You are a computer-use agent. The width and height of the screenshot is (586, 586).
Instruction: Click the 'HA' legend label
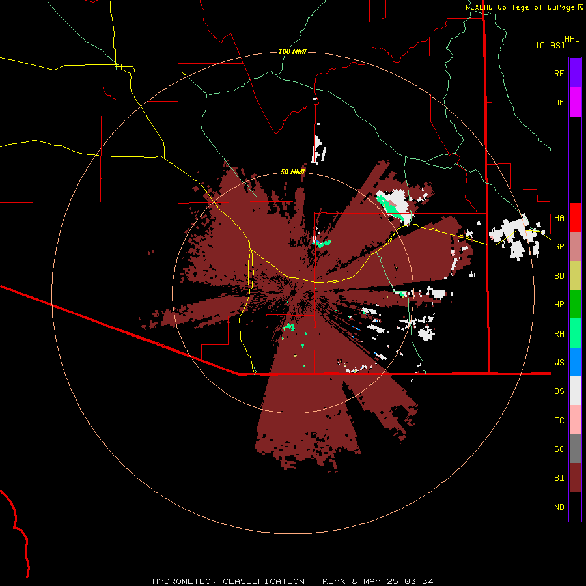[559, 218]
